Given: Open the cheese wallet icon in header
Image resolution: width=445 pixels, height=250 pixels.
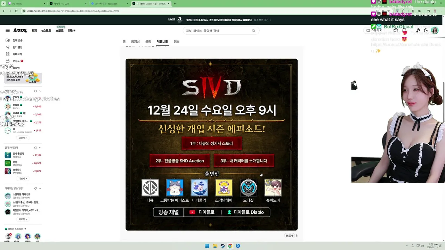Looking at the screenshot, I should pyautogui.click(x=396, y=31).
